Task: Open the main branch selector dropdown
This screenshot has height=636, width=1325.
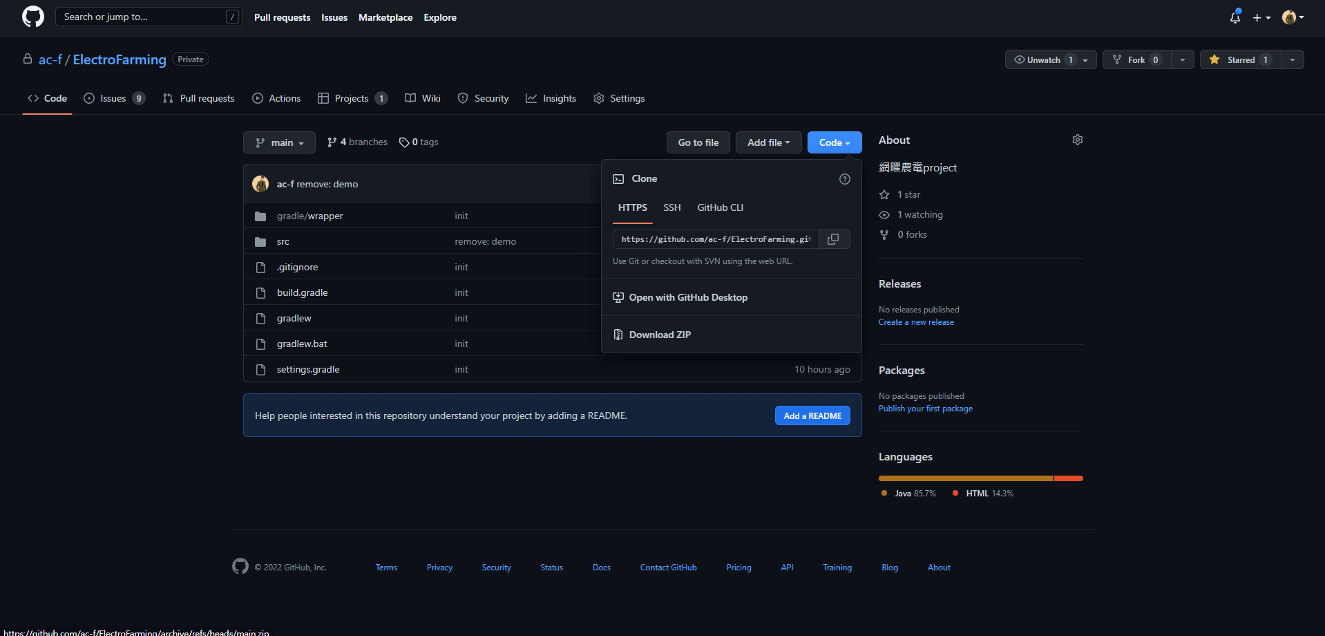Action: (x=279, y=142)
